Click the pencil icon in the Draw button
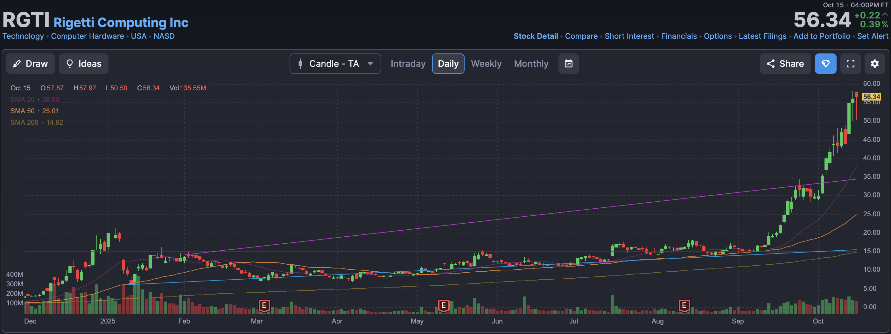Viewport: 891px width, 334px height. tap(16, 64)
